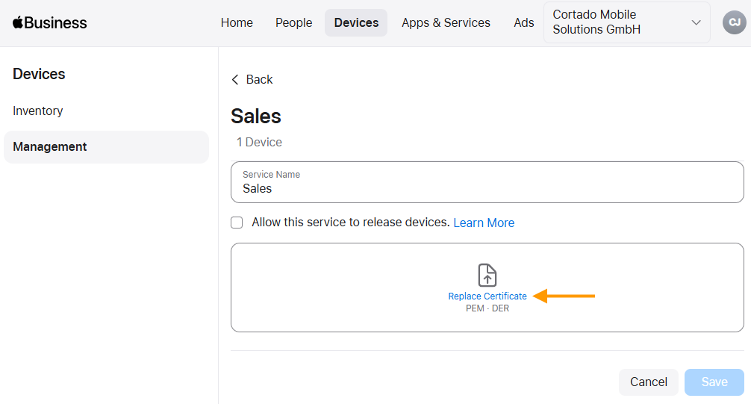This screenshot has height=404, width=751.
Task: Go to the Home tab
Action: [x=237, y=22]
